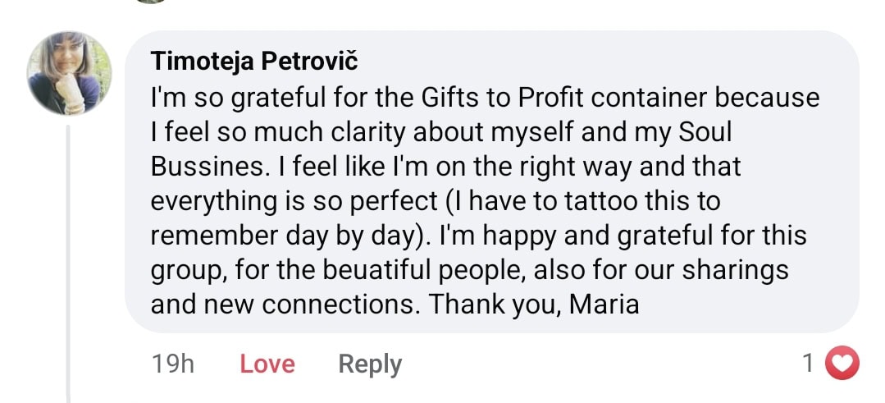Open Timoteja Petrovič's profile picture
The image size is (885, 403).
click(70, 73)
